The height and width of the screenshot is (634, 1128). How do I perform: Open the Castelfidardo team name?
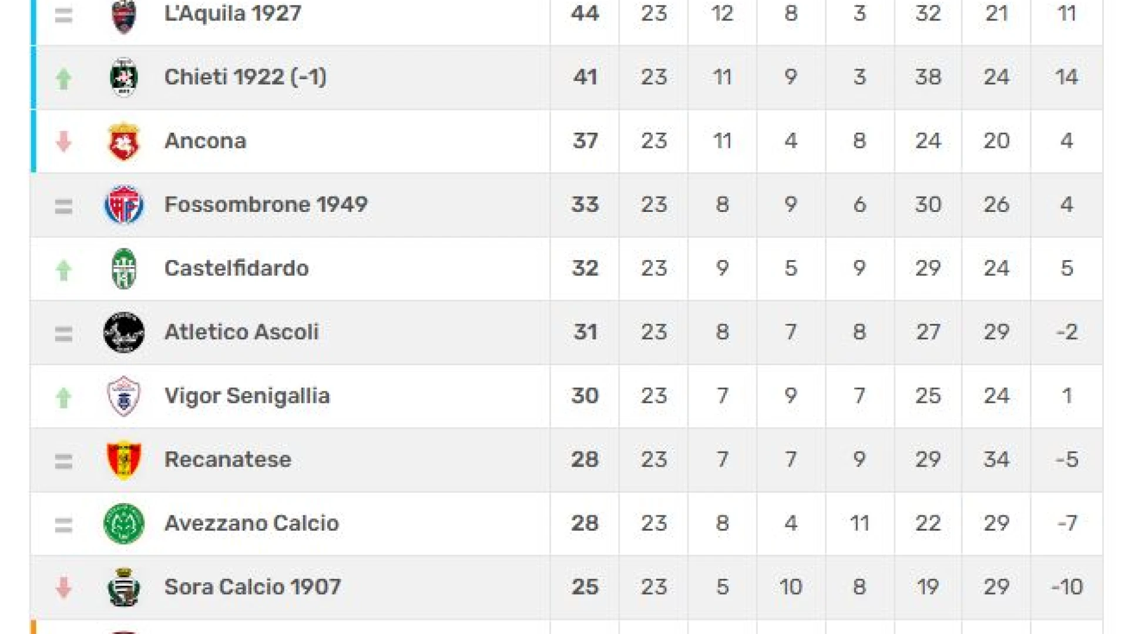point(236,268)
